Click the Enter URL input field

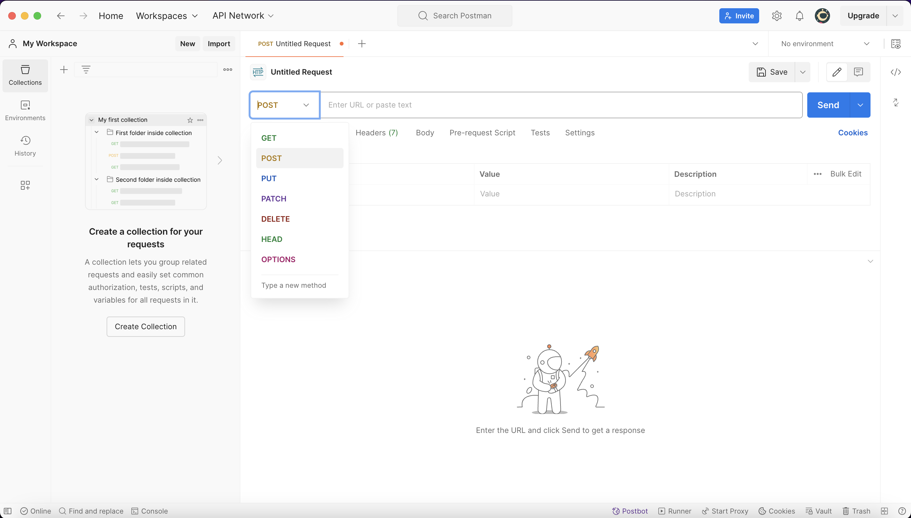click(561, 105)
